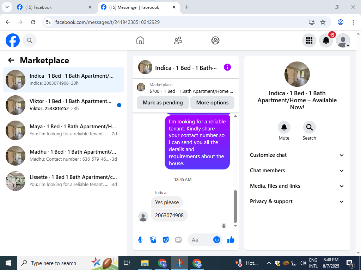
Task: Open File Explorer from the taskbar
Action: point(145,263)
